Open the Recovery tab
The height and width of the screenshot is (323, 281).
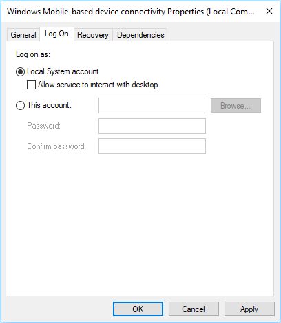[x=93, y=35]
